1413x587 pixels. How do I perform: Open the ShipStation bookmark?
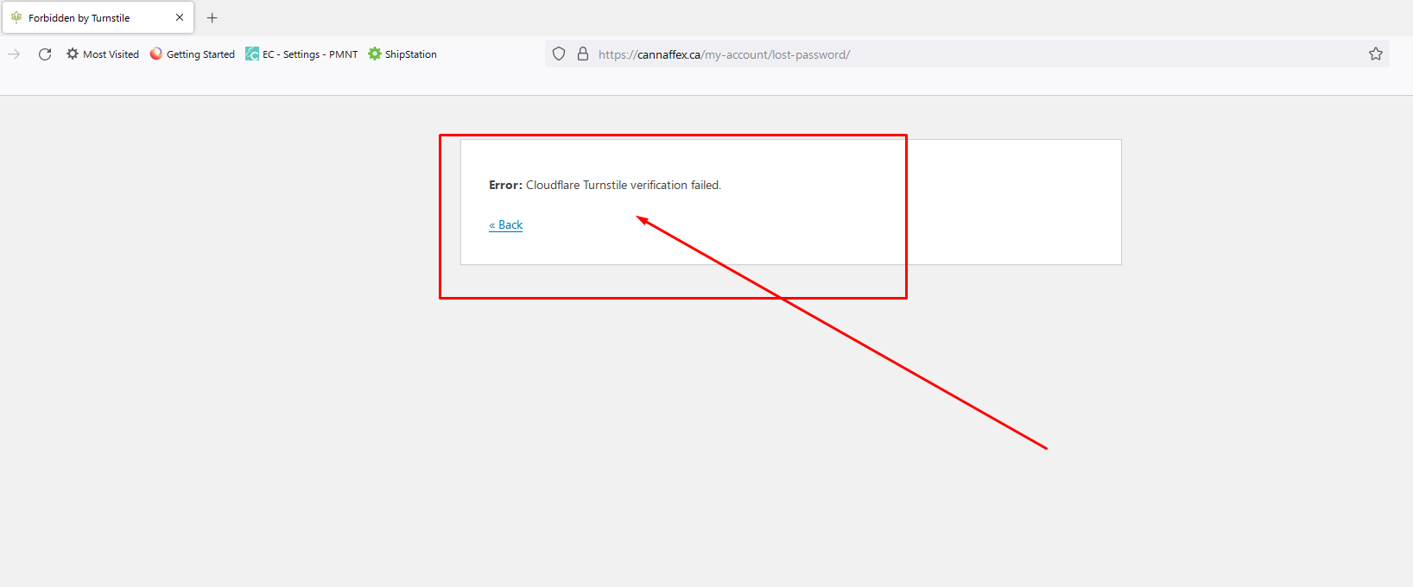[402, 54]
